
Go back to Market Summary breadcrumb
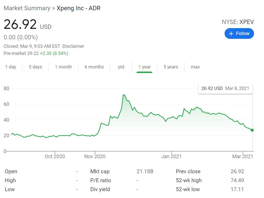click(27, 8)
